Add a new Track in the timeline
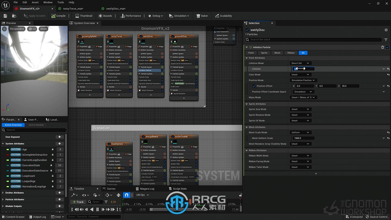Image resolution: width=391 pixels, height=220 pixels. [78, 202]
